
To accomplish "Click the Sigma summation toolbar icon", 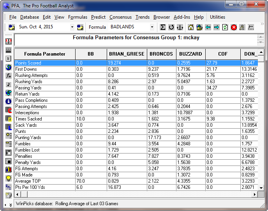I will point(163,27).
